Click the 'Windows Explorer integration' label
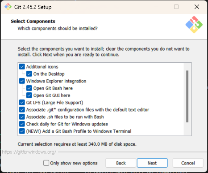 (56, 81)
